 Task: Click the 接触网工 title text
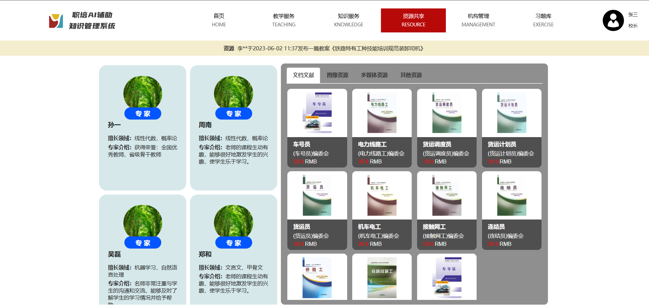[434, 227]
